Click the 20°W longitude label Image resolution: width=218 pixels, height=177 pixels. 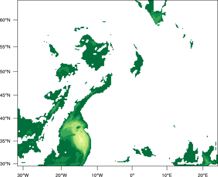point(61,175)
